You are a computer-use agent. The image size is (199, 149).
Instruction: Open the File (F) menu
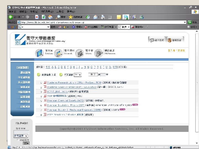tap(13, 12)
